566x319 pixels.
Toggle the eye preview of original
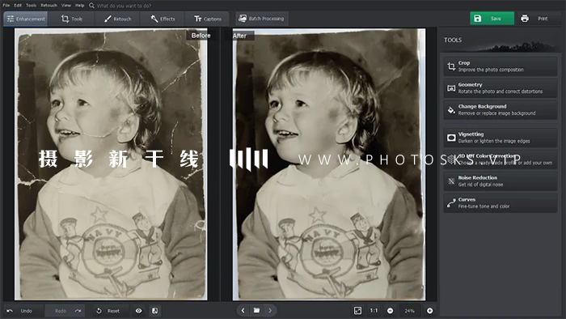pos(138,311)
